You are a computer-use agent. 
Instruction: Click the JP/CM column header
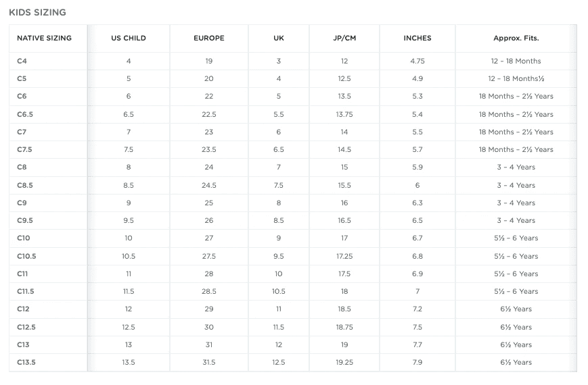[344, 38]
